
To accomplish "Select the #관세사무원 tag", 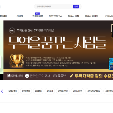I will (77, 91).
